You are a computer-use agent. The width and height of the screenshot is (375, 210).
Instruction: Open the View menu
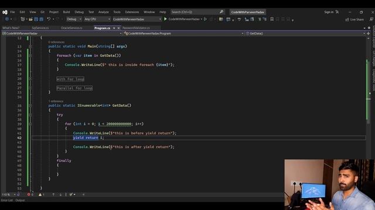(33, 12)
